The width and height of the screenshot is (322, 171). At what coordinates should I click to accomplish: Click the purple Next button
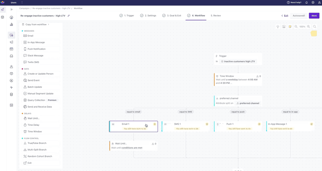click(x=314, y=16)
